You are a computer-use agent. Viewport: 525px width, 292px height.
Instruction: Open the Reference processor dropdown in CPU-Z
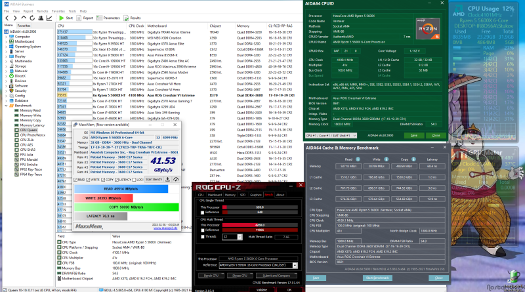[295, 265]
